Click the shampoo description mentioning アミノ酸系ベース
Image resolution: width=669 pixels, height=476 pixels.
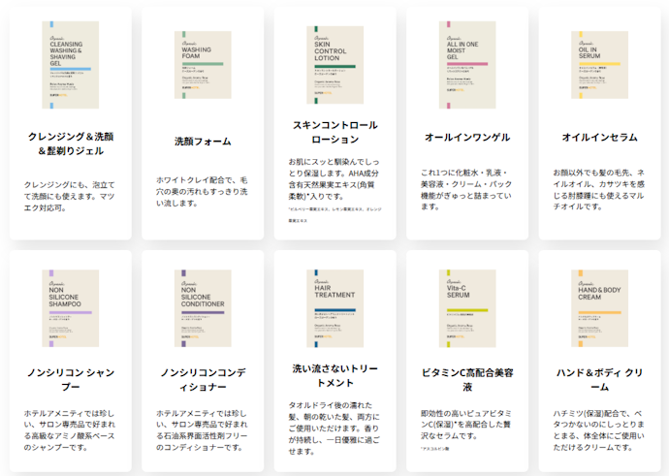coord(70,430)
